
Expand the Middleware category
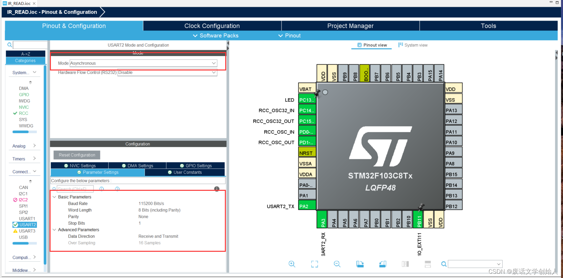(24, 270)
